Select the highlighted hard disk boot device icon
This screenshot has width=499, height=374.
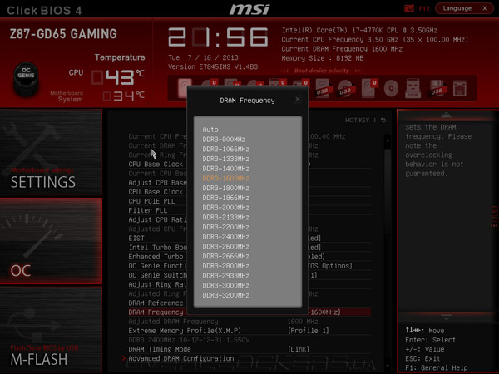click(x=185, y=88)
